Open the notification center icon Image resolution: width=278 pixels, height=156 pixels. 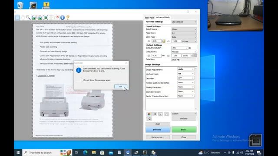click(259, 153)
